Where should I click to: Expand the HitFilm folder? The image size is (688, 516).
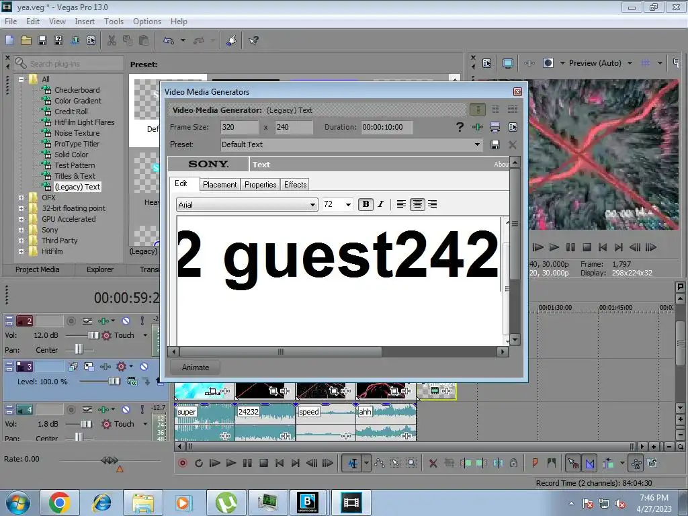[21, 251]
